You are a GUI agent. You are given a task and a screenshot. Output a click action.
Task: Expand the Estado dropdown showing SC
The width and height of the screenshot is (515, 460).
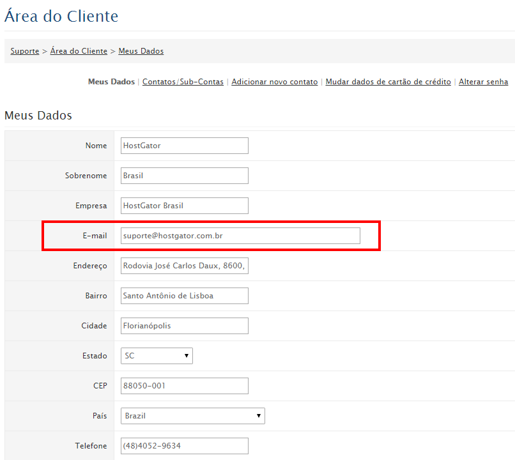156,356
